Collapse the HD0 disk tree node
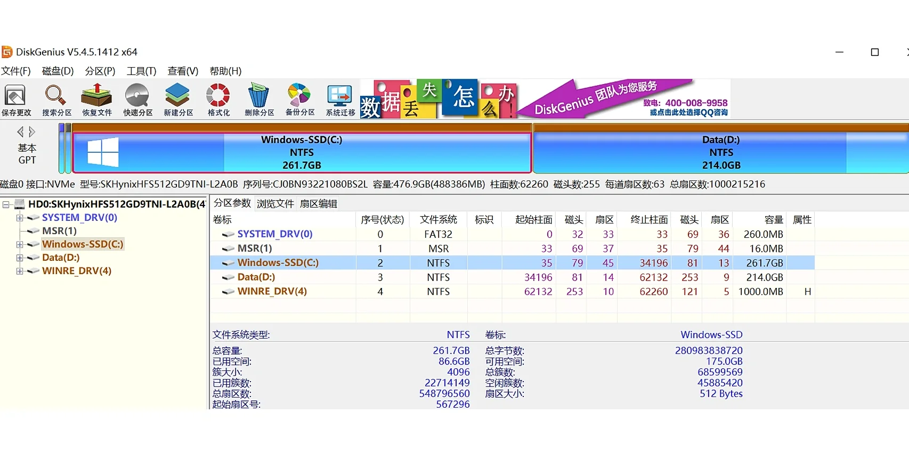 (x=6, y=204)
